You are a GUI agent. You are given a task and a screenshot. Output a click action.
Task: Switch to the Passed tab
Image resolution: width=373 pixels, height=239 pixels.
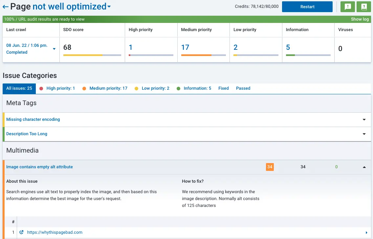pyautogui.click(x=243, y=88)
